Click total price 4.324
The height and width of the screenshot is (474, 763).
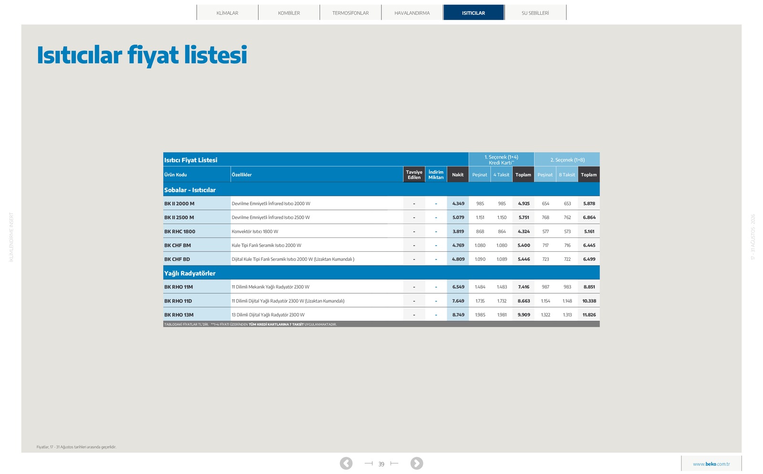524,231
